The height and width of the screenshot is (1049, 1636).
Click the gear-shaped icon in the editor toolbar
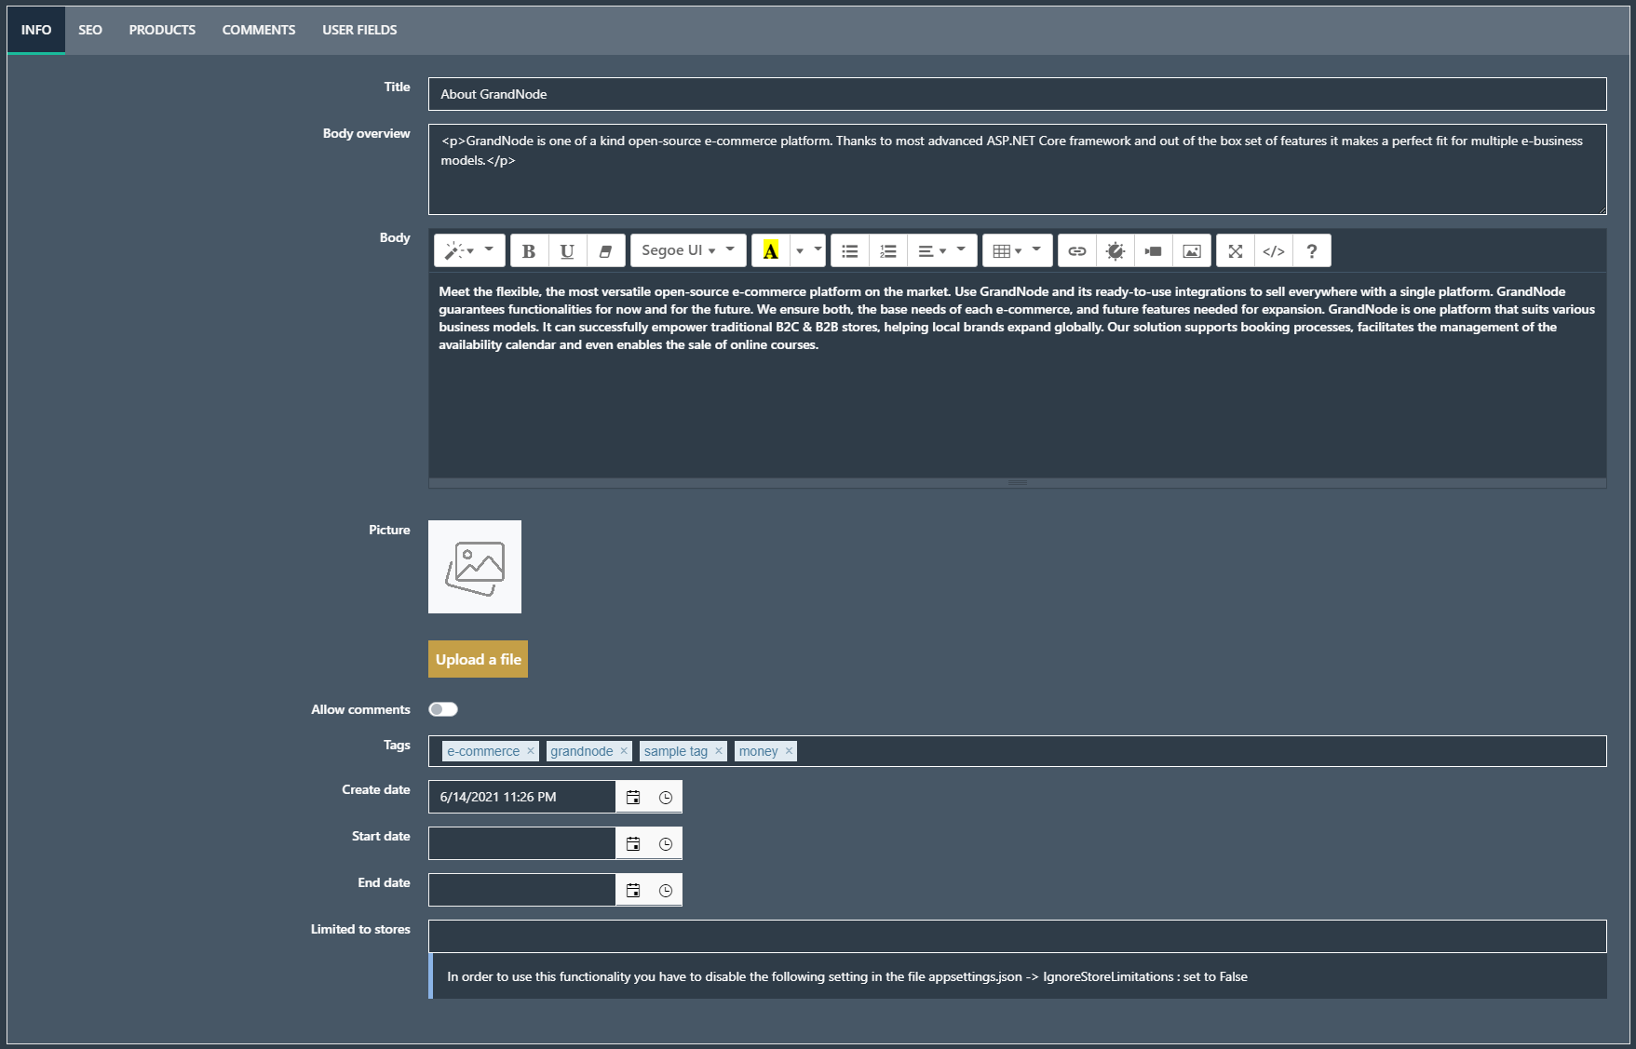tap(1115, 250)
